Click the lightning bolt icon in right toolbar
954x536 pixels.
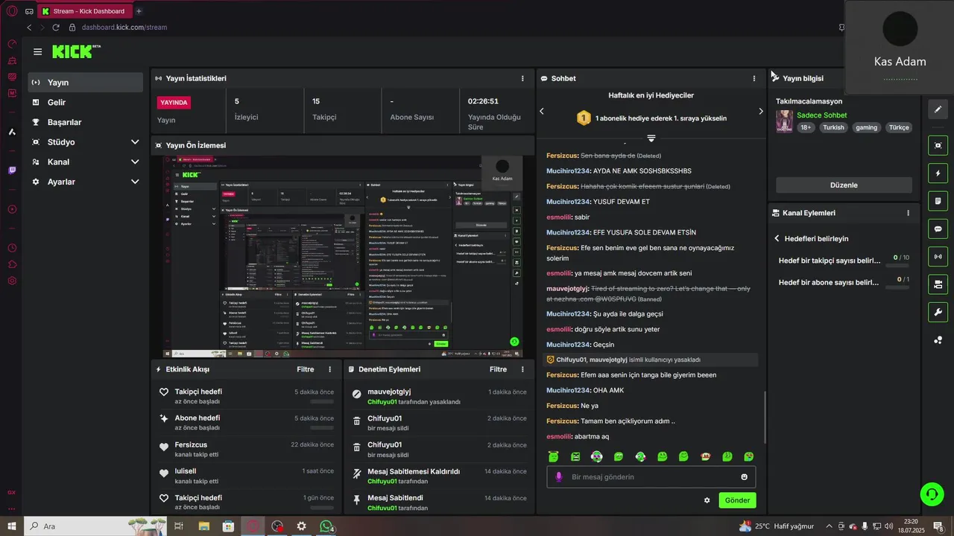938,173
